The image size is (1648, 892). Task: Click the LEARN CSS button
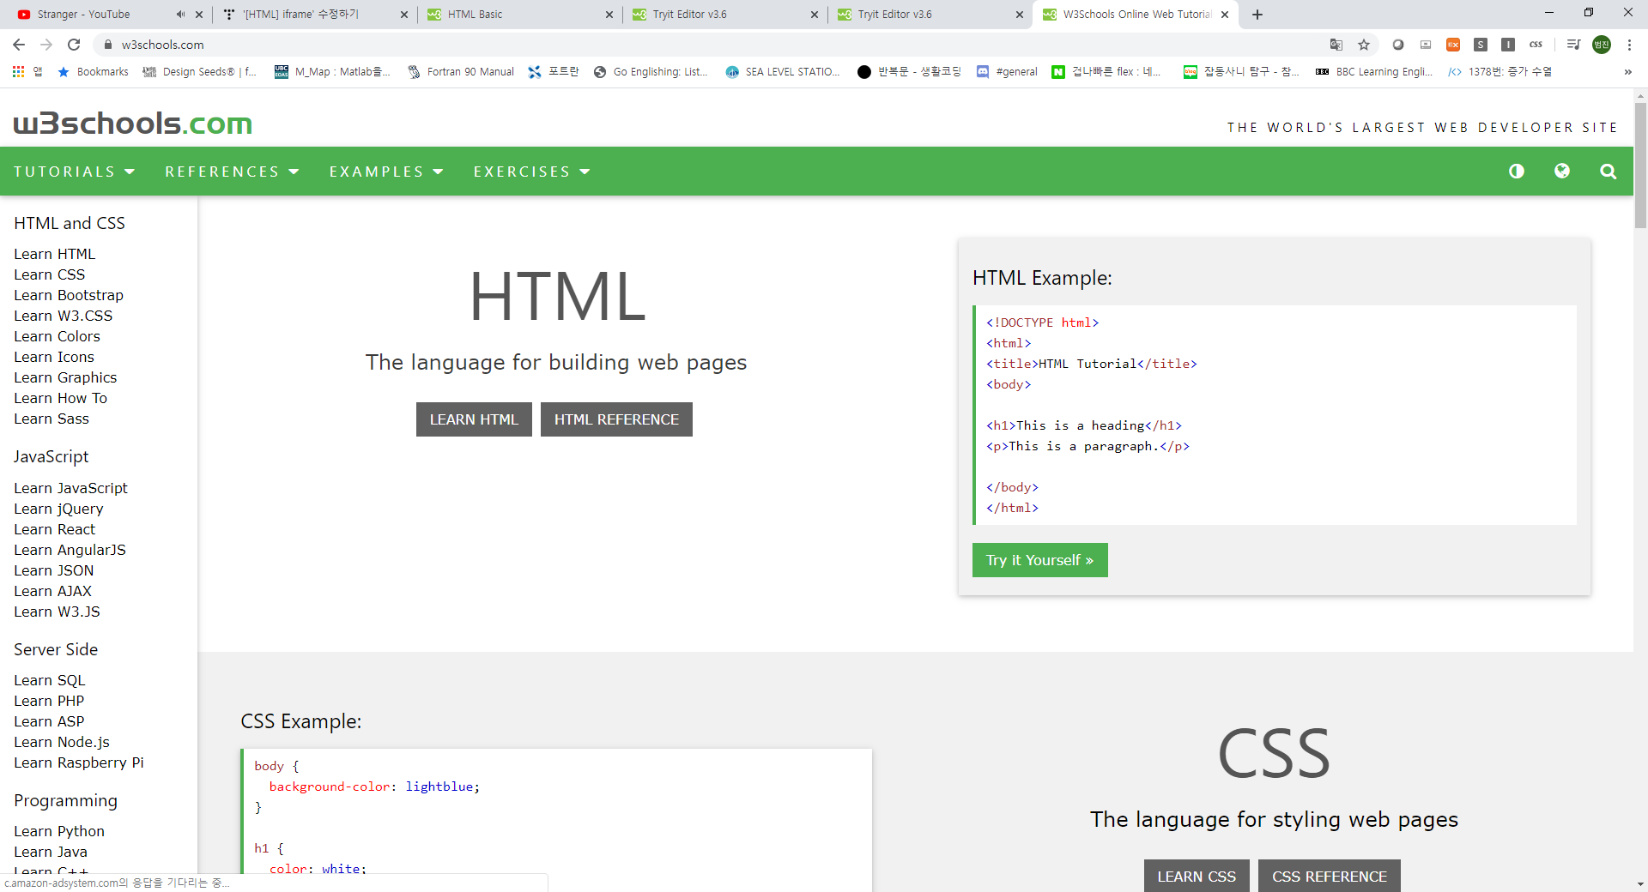click(1197, 876)
